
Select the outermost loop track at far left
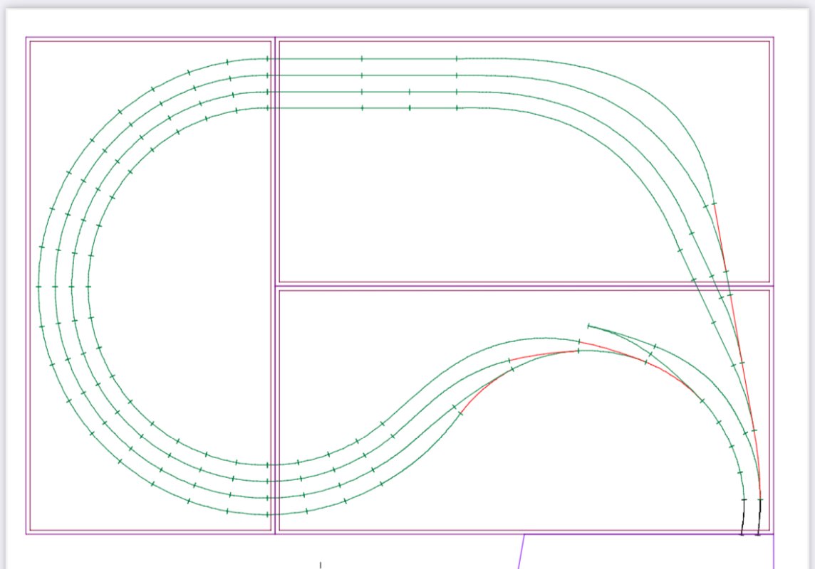(x=38, y=287)
